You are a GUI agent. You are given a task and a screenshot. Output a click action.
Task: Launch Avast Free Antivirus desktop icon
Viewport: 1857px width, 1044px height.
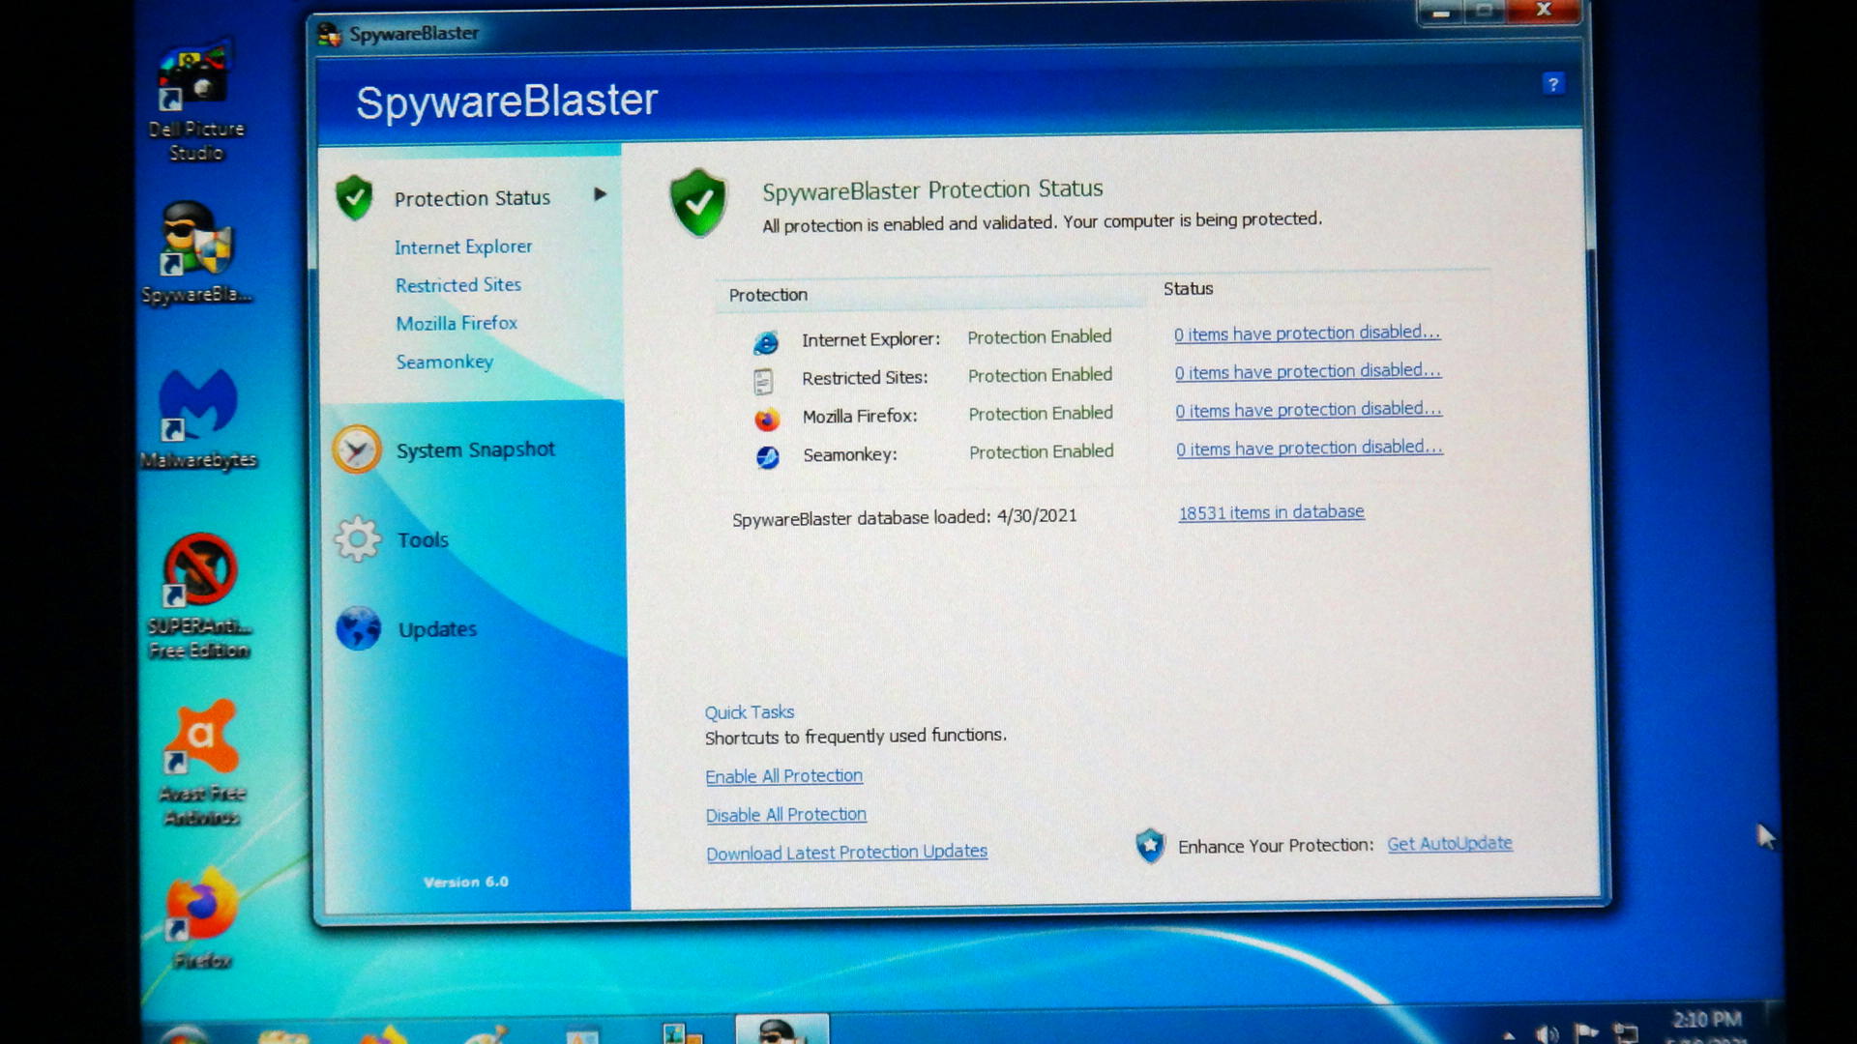(x=200, y=764)
